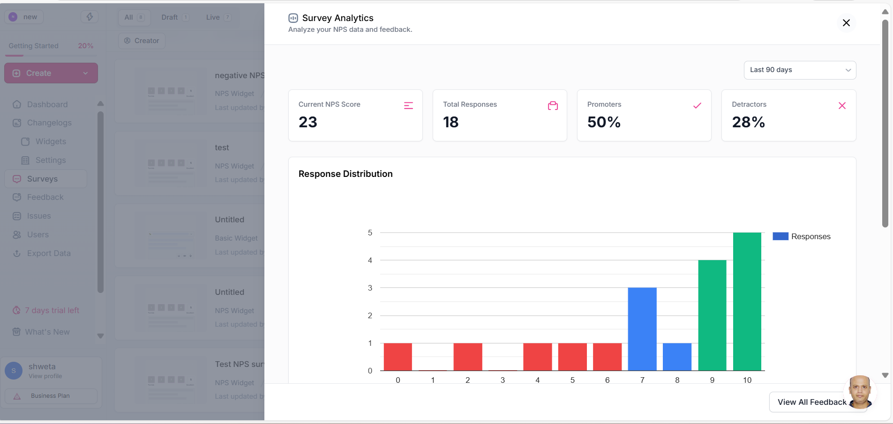893x424 pixels.
Task: Expand the Create button dropdown
Action: point(85,73)
